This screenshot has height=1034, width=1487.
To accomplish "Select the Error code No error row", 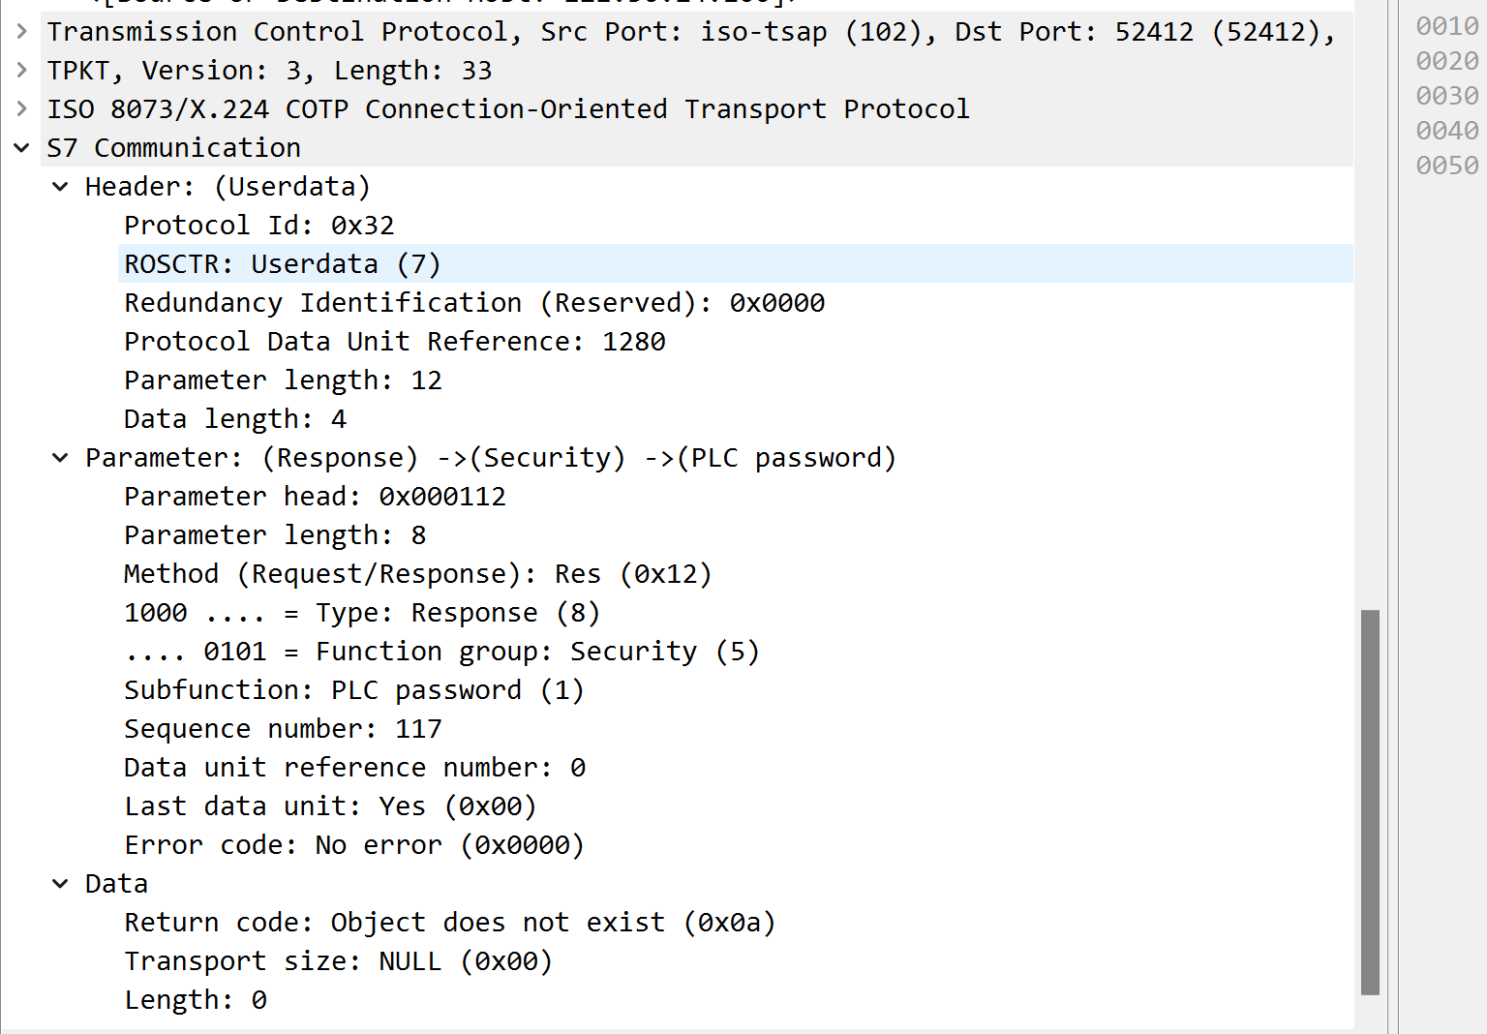I will point(353,845).
